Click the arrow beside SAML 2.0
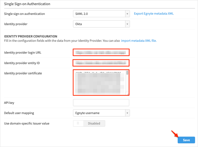The image size is (198, 147). pyautogui.click(x=127, y=14)
